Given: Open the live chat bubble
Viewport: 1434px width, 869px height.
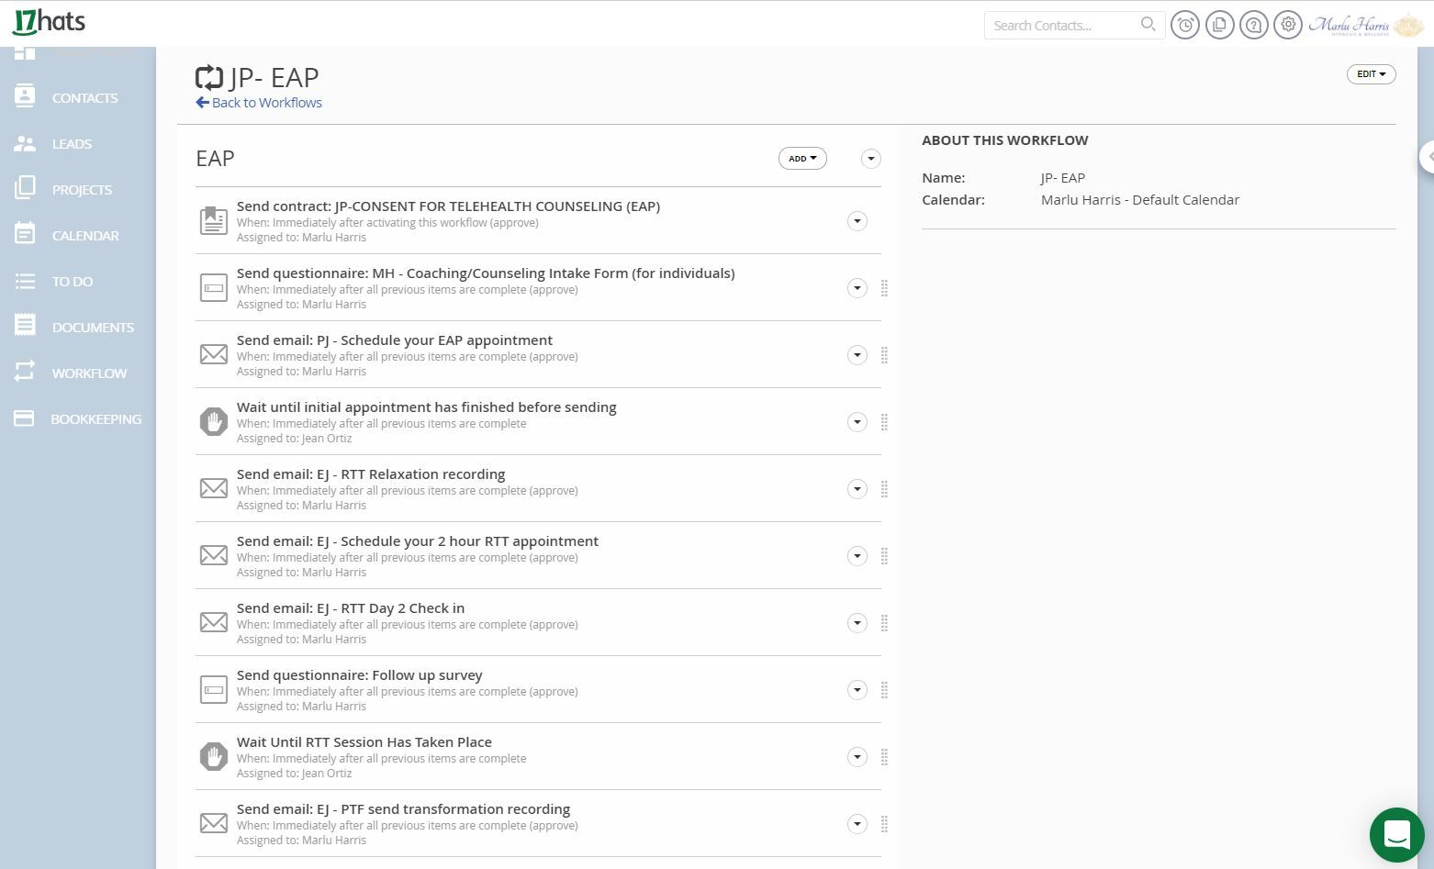Looking at the screenshot, I should point(1396,835).
